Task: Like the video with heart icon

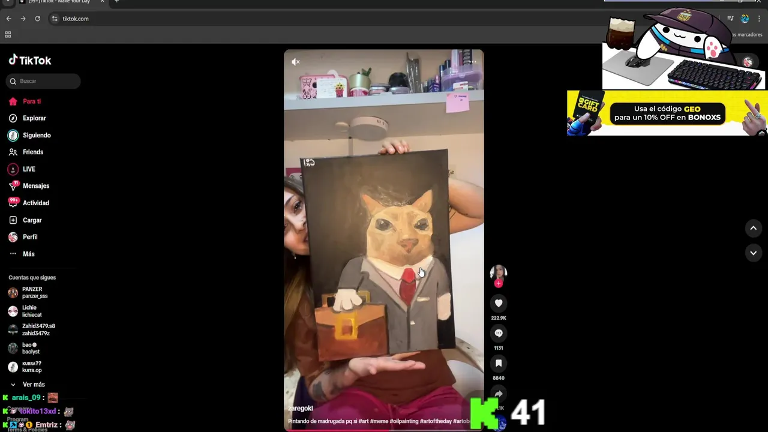Action: [499, 303]
